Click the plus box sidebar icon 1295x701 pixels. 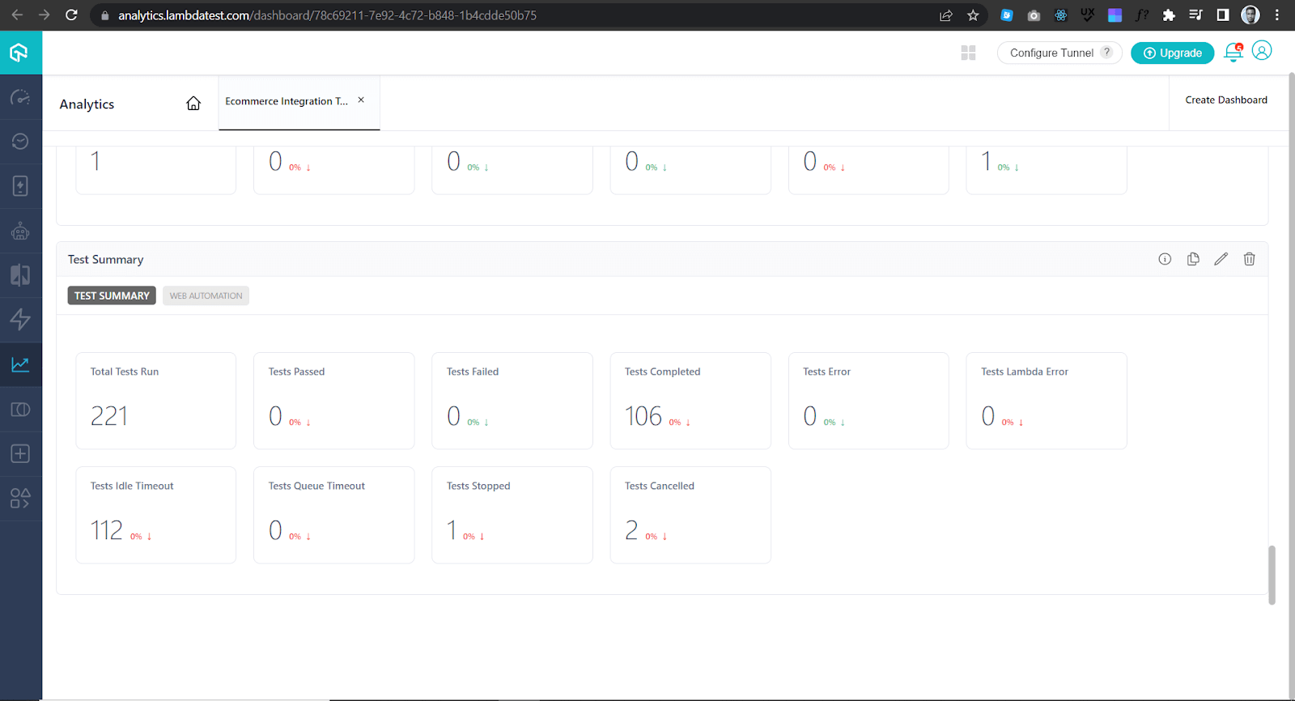(20, 453)
